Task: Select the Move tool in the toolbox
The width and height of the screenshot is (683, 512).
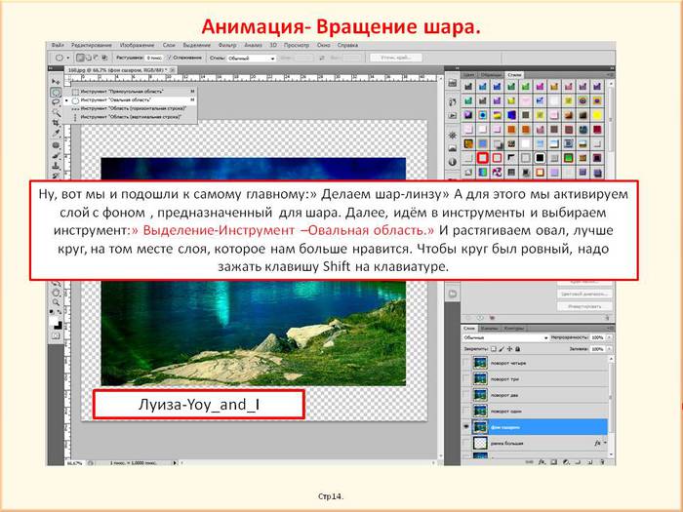Action: 56,81
